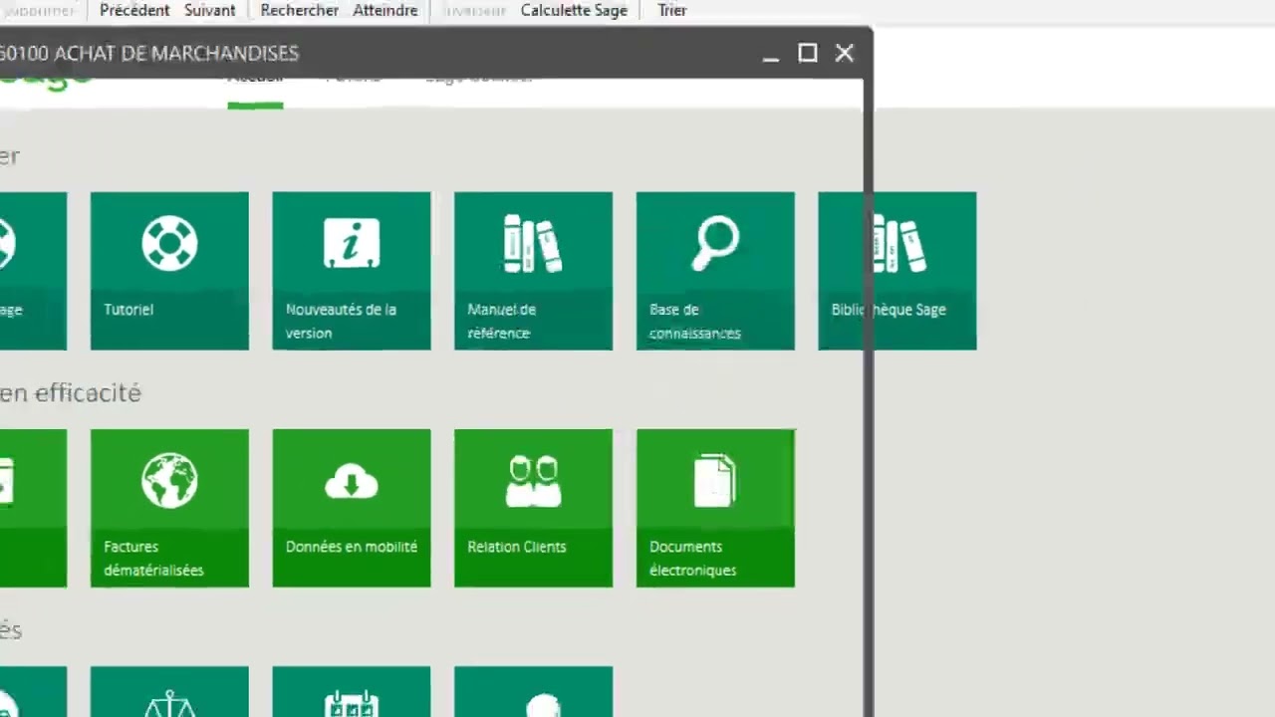The image size is (1275, 717).
Task: Maximize the ACHAT DE MARCHANDISES window
Action: click(x=808, y=53)
